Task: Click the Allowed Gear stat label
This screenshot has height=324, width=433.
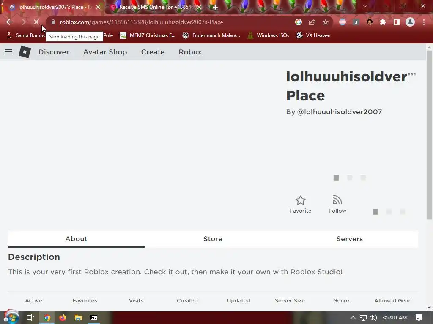Action: pos(392,300)
